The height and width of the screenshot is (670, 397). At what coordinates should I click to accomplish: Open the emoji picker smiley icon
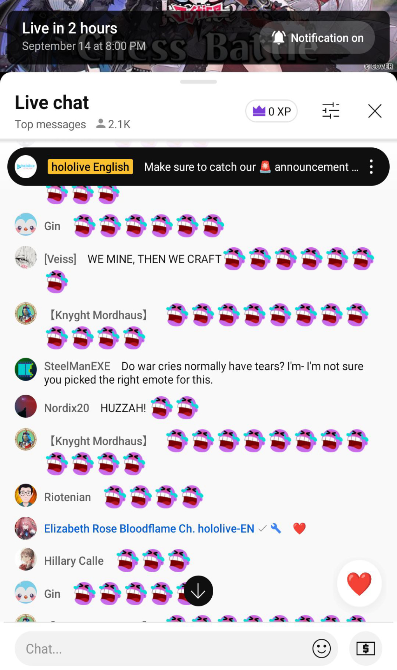pos(321,649)
